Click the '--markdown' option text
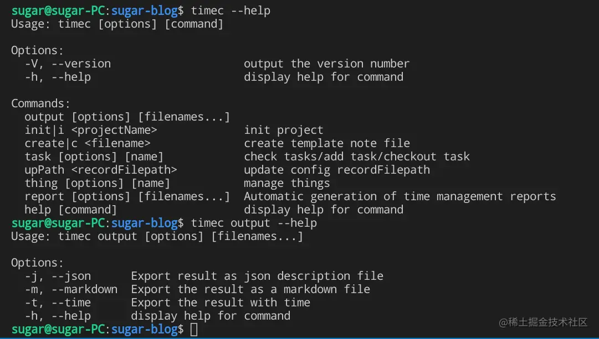 pos(84,289)
